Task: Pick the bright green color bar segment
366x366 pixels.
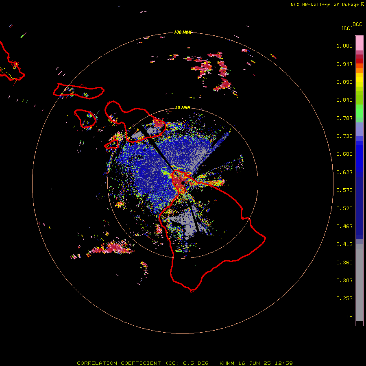Action: point(359,111)
